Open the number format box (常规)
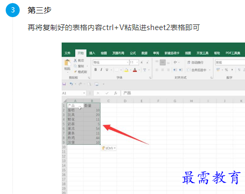The image size is (245, 194). [x=230, y=62]
